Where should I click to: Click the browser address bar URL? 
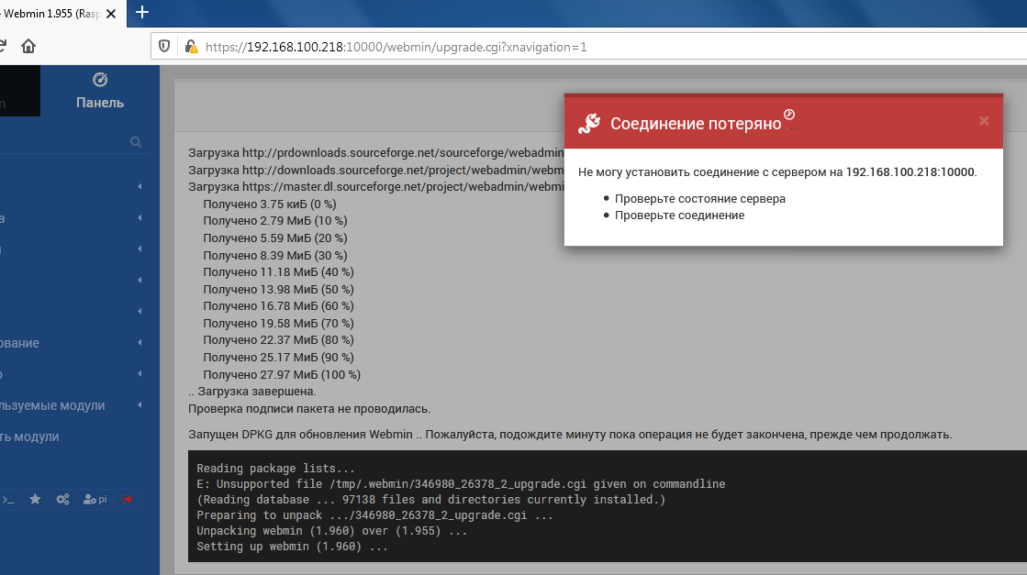click(x=396, y=47)
